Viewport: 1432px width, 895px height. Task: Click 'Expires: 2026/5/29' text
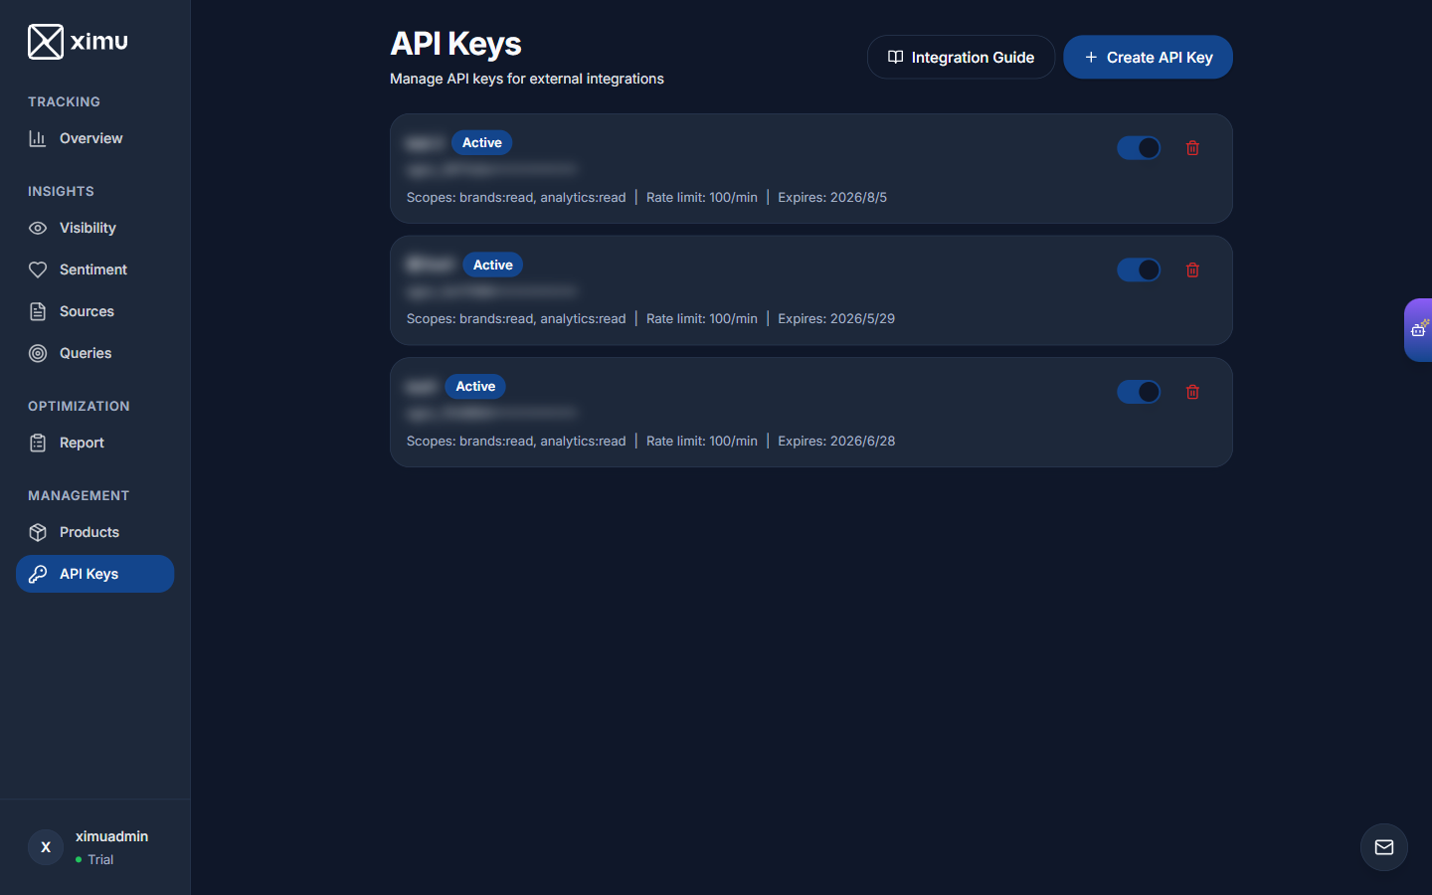tap(836, 318)
